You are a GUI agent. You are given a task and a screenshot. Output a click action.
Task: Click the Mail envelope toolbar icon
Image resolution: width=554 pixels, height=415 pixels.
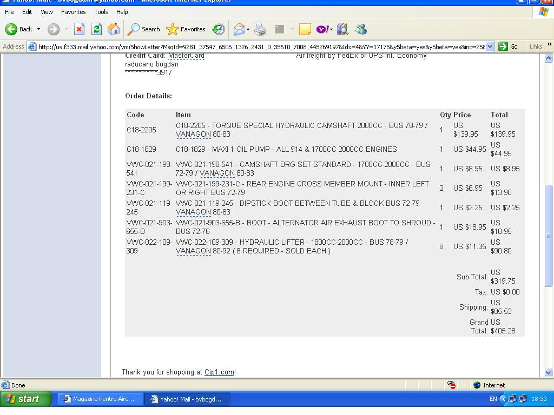pyautogui.click(x=239, y=29)
